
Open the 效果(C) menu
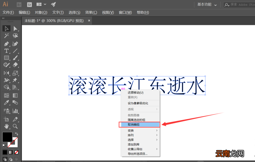click(91, 12)
